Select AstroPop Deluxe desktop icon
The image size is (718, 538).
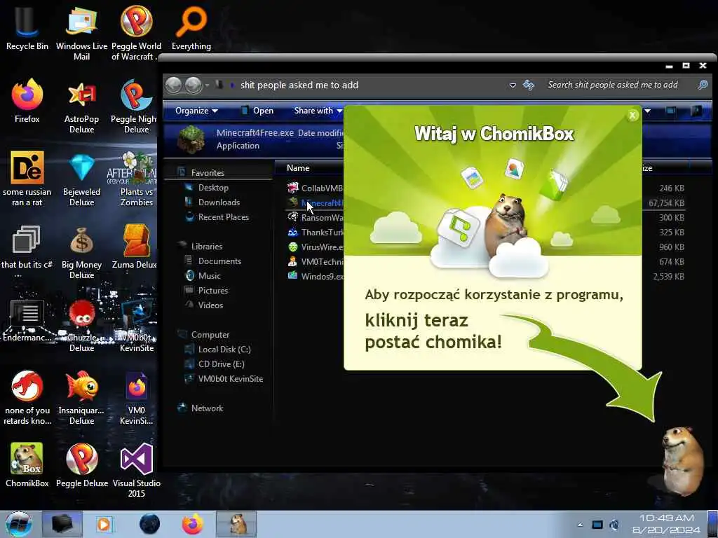tap(81, 106)
